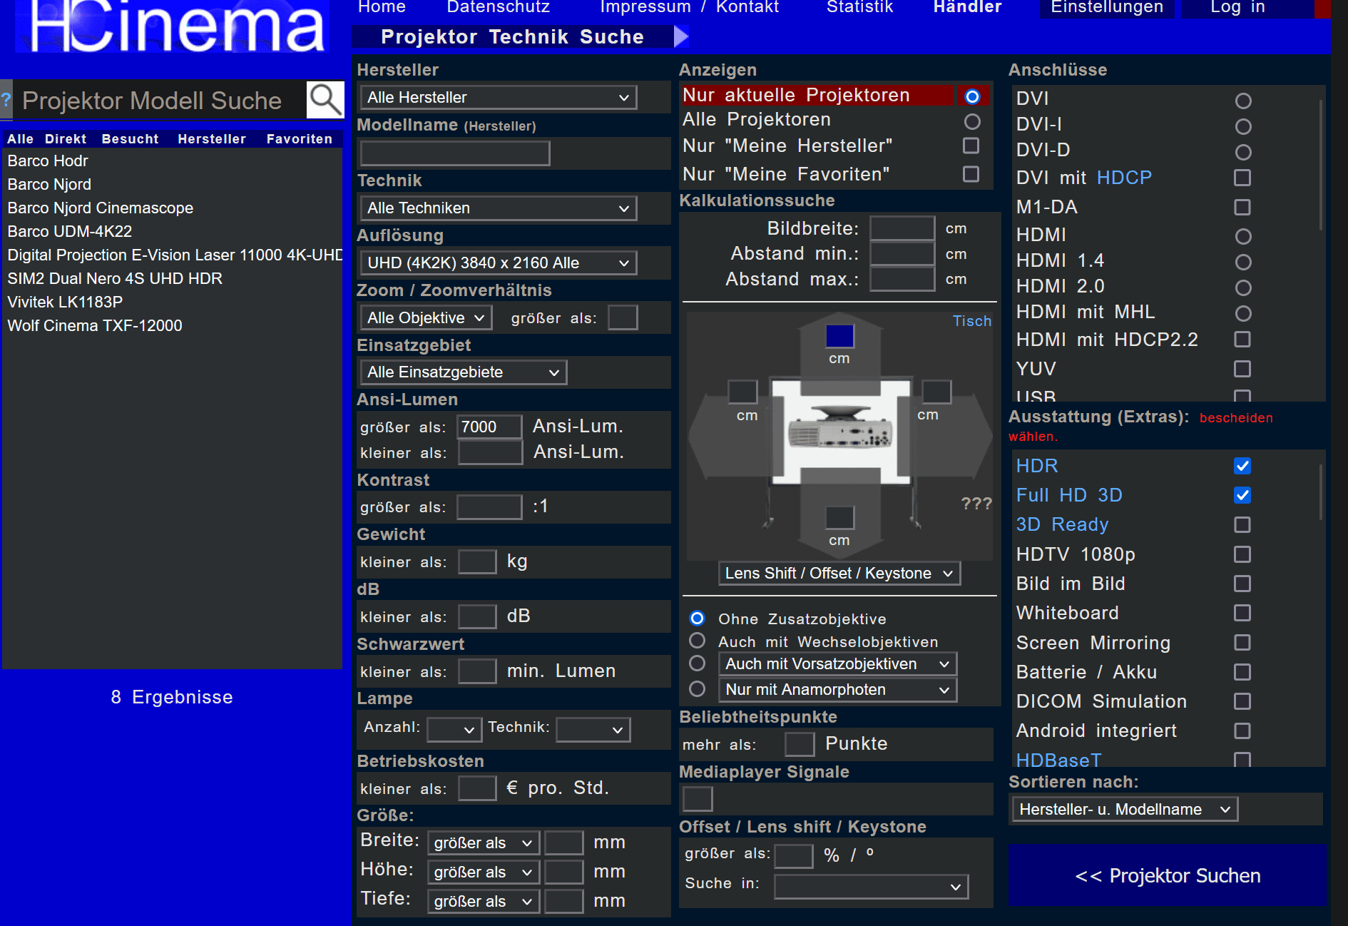This screenshot has width=1348, height=926.
Task: Open the Alle Techniken dropdown
Action: point(498,208)
